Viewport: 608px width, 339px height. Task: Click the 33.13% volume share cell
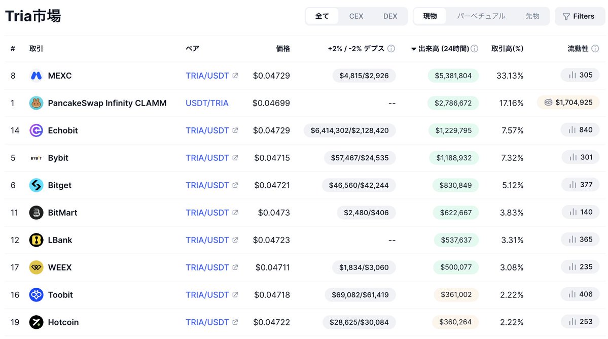pos(510,76)
